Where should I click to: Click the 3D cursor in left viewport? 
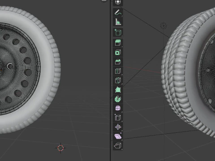[x=60, y=148]
